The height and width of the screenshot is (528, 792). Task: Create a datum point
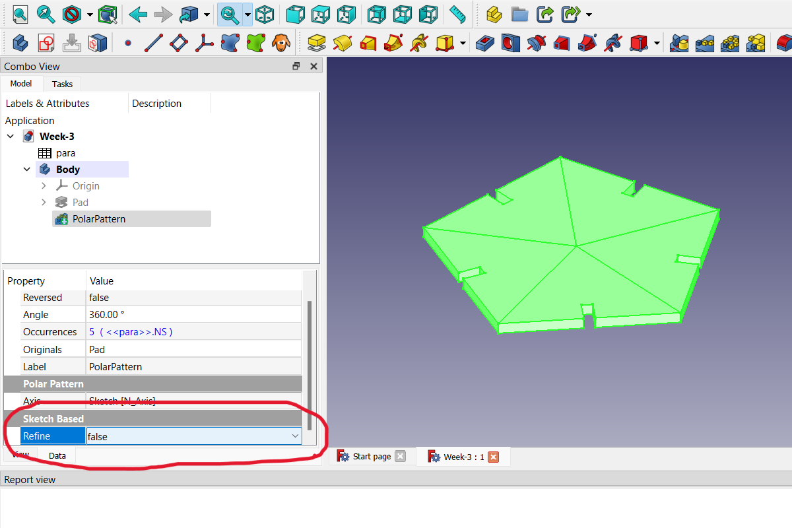(x=128, y=44)
